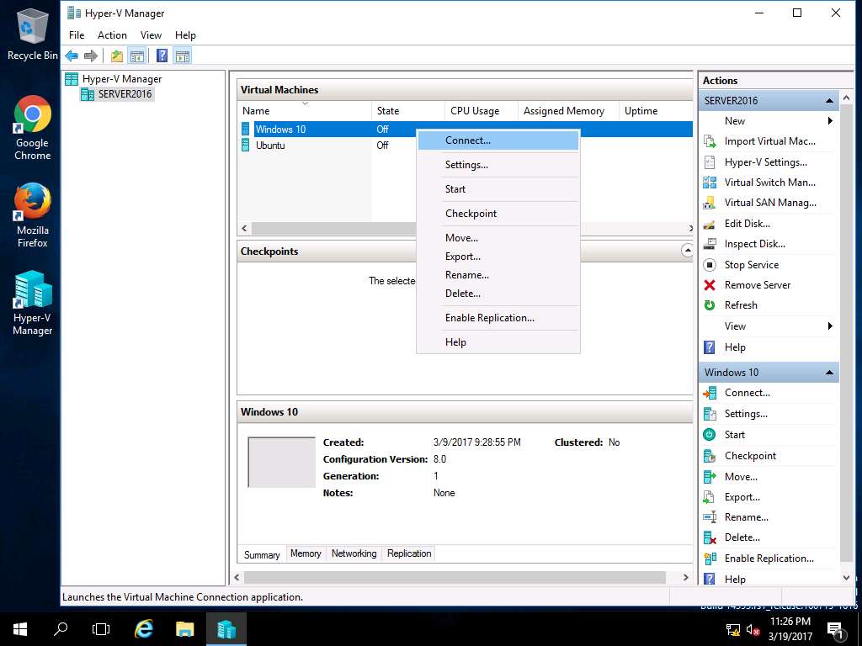Screen dimensions: 862x646
Task: Click Remove Server red X action
Action: click(757, 285)
